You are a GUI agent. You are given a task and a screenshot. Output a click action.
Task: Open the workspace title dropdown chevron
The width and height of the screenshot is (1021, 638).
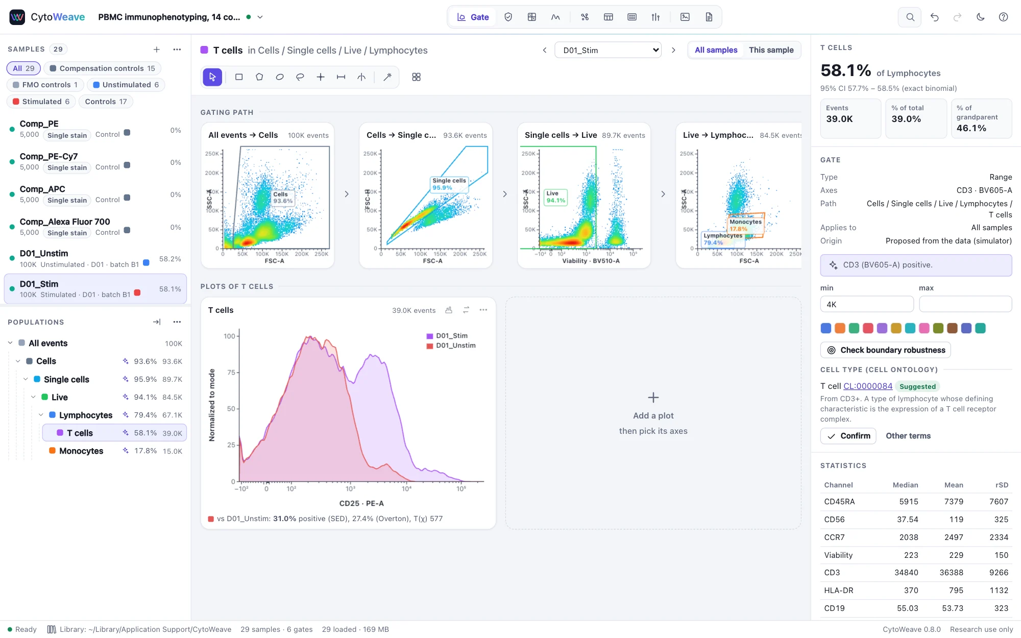pos(260,17)
